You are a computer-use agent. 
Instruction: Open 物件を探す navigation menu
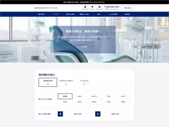click(x=41, y=14)
